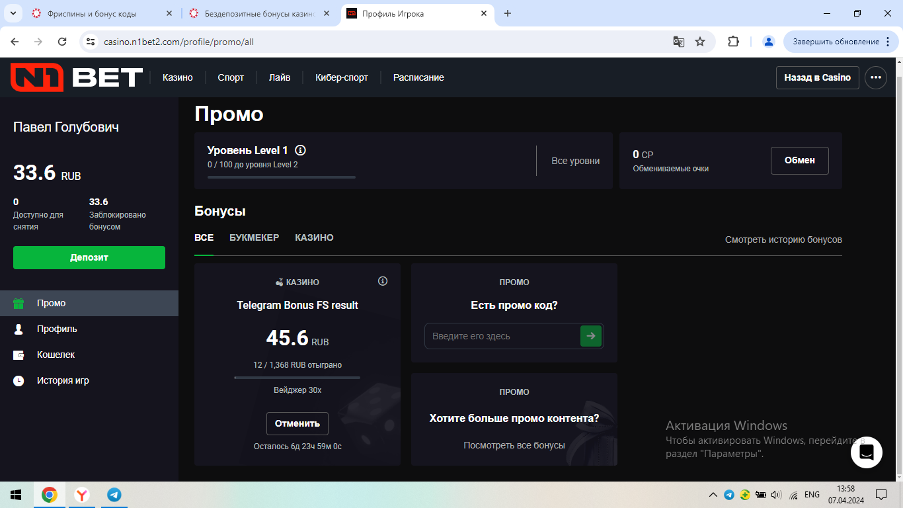The width and height of the screenshot is (903, 508).
Task: Open Telegram from the Windows taskbar
Action: coord(114,495)
